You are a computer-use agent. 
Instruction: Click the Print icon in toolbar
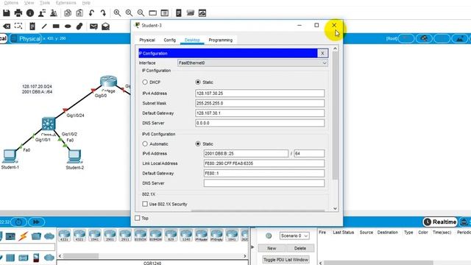(18, 13)
